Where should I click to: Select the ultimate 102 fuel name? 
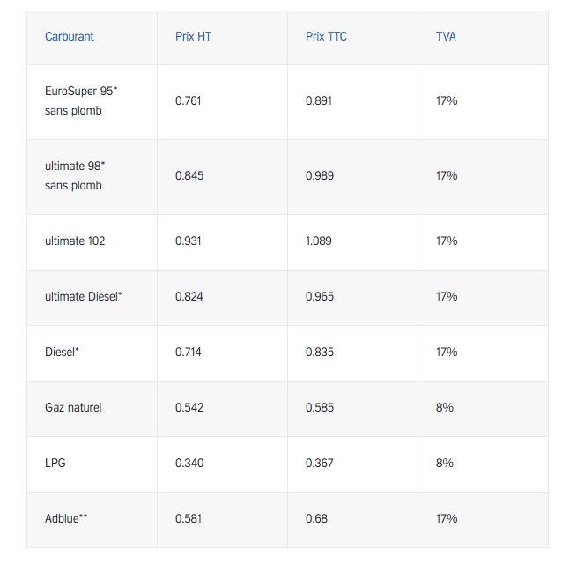click(75, 241)
